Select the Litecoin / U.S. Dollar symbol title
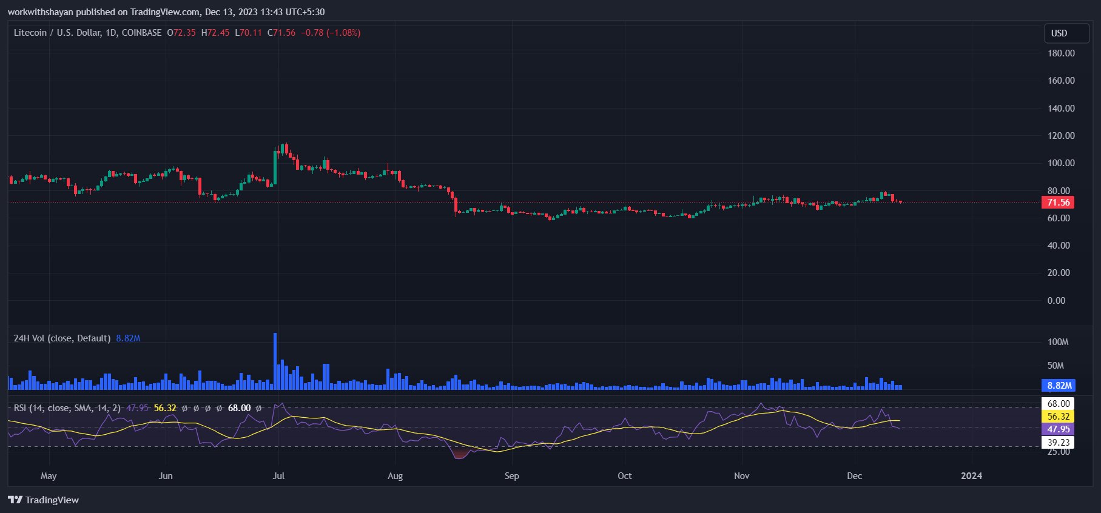This screenshot has width=1101, height=513. [x=87, y=33]
